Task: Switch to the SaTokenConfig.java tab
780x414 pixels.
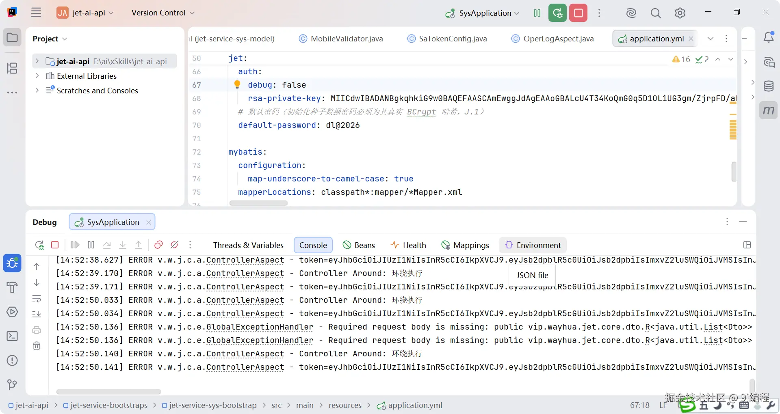Action: click(x=447, y=39)
